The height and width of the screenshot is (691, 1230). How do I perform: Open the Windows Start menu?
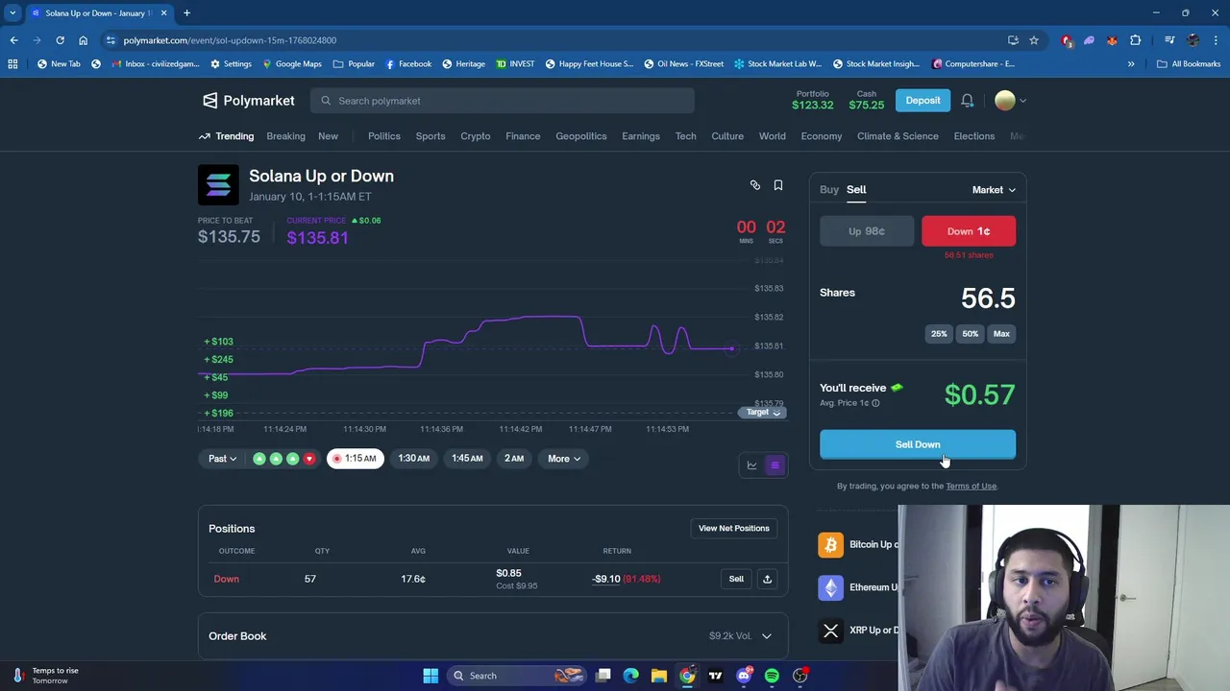click(x=430, y=676)
